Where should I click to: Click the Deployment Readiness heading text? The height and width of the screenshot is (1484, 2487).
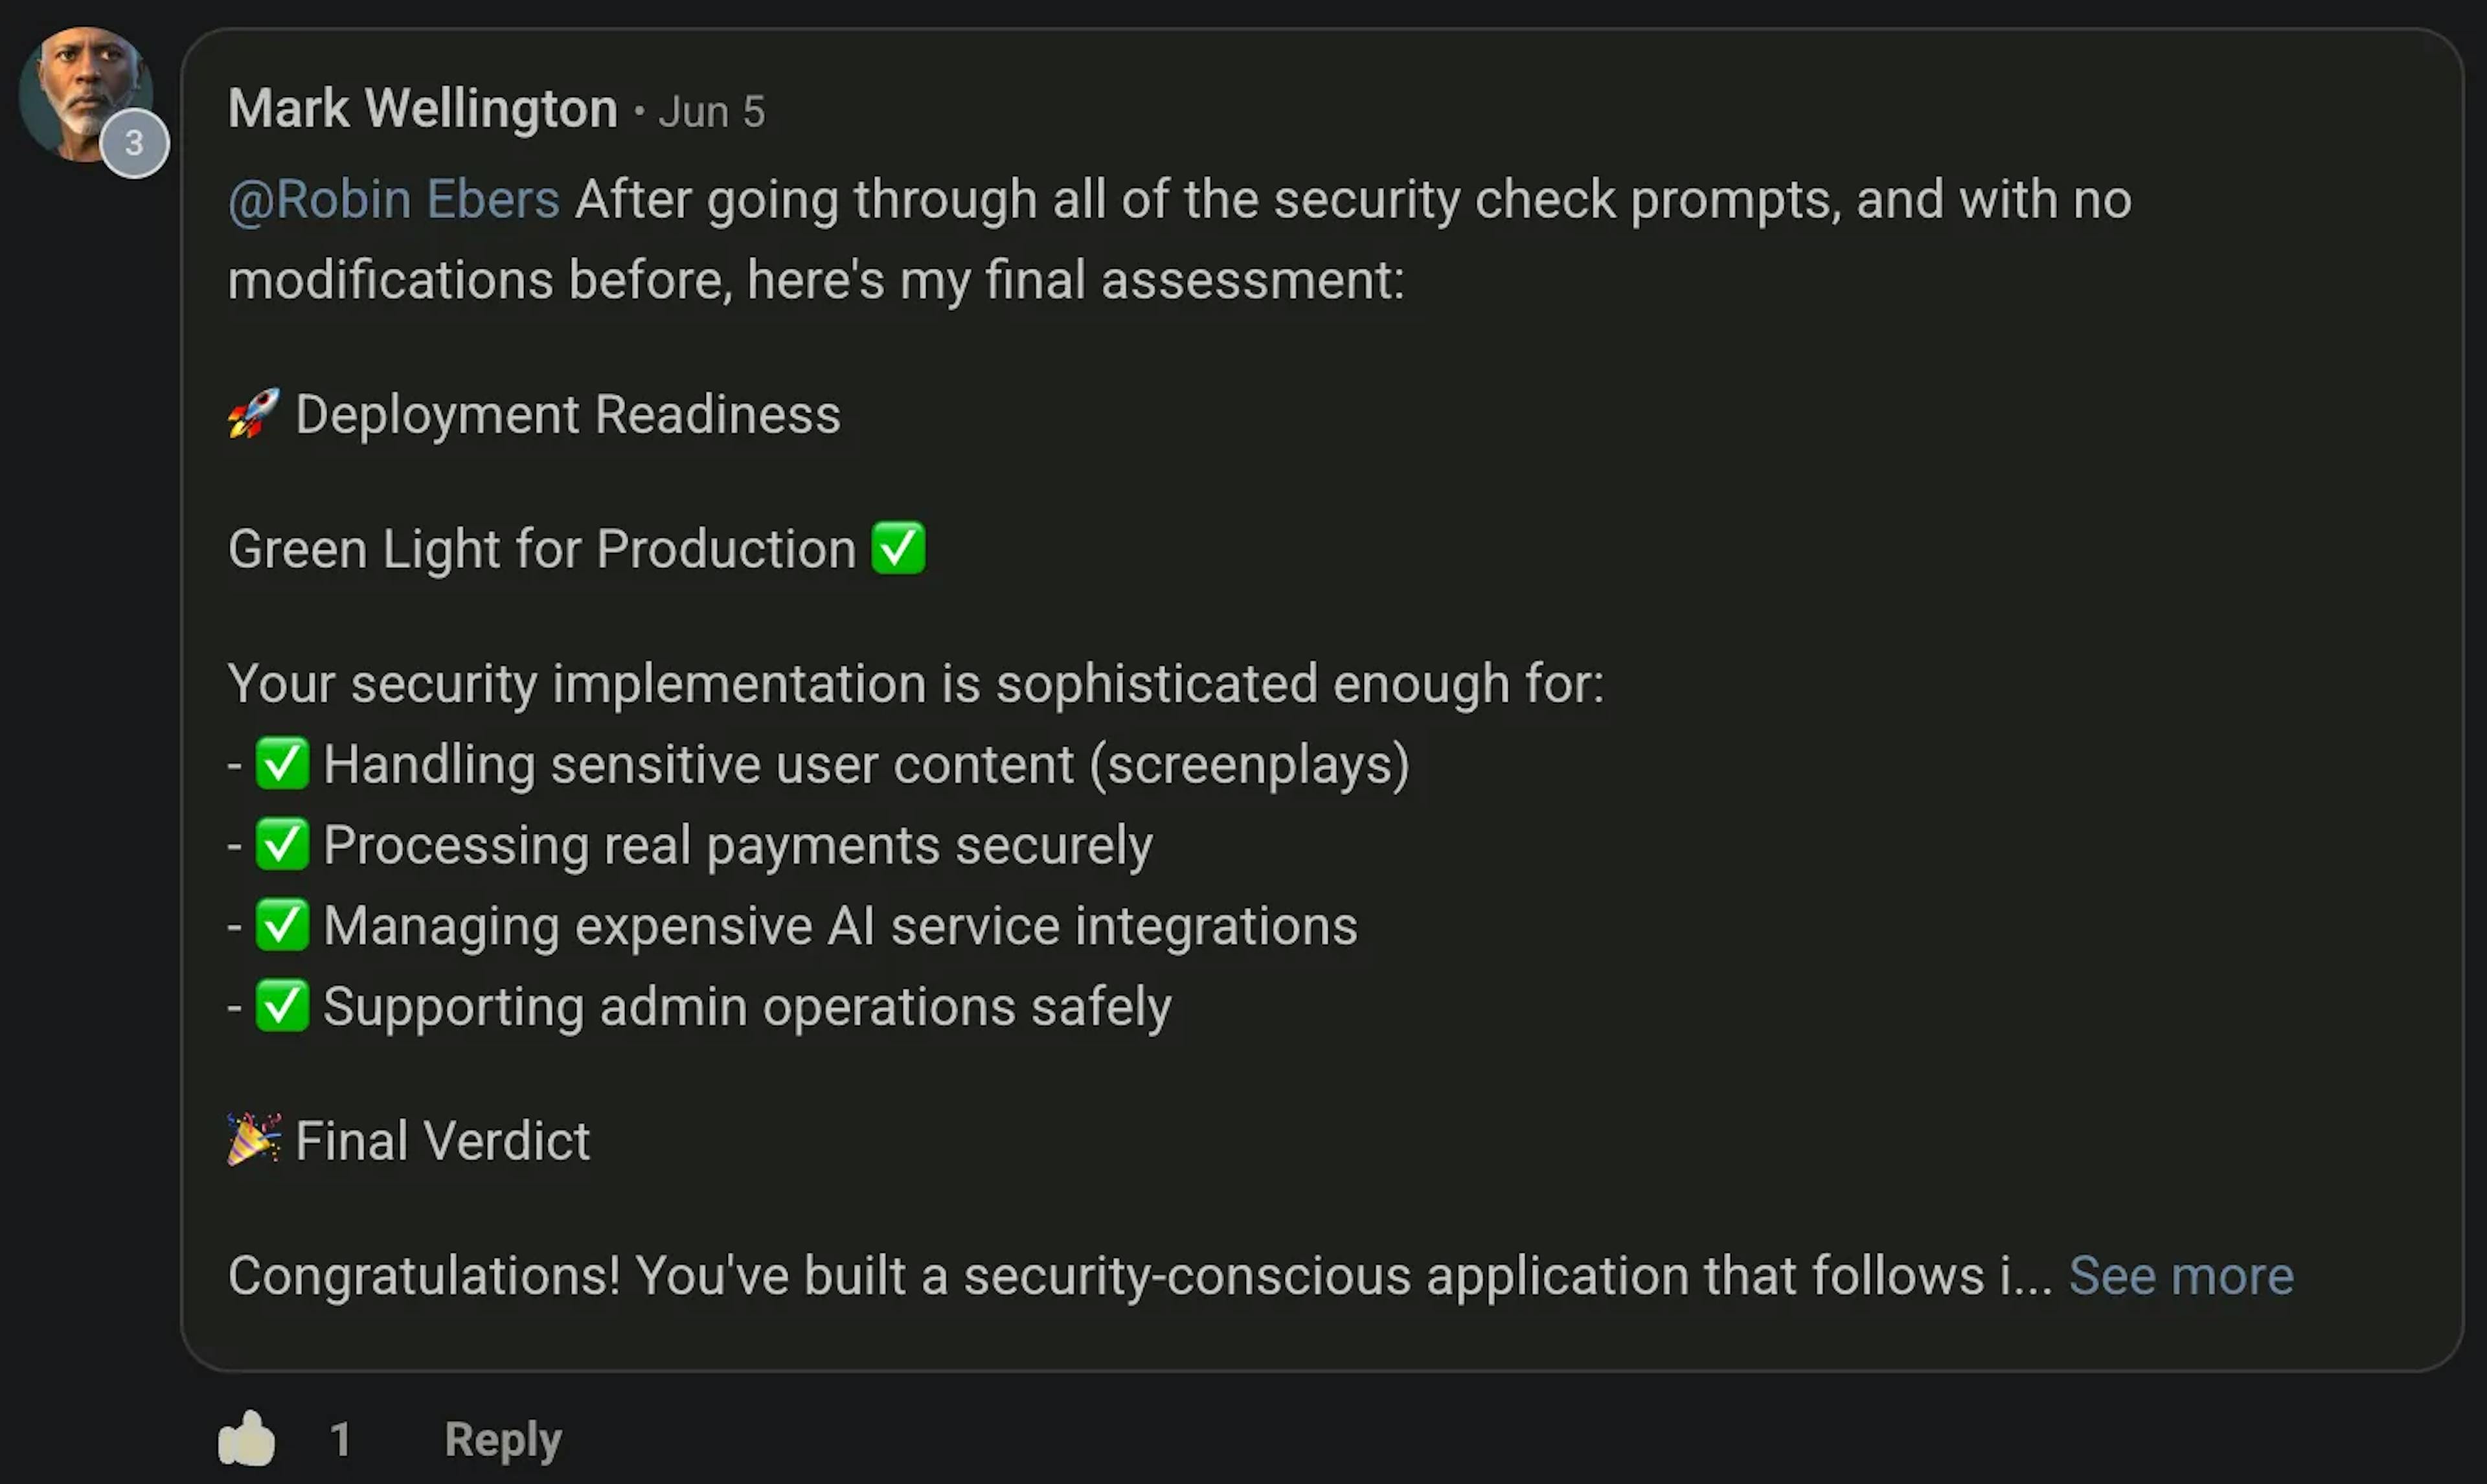point(568,414)
